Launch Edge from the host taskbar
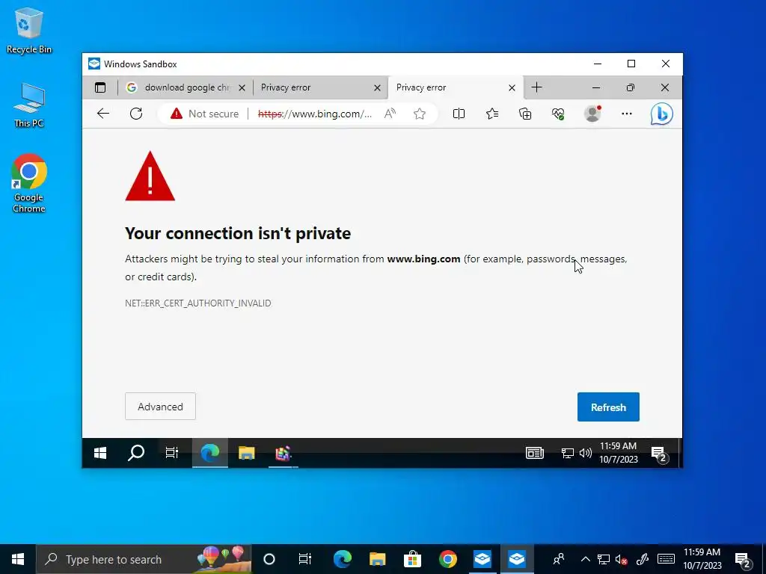 [x=343, y=559]
